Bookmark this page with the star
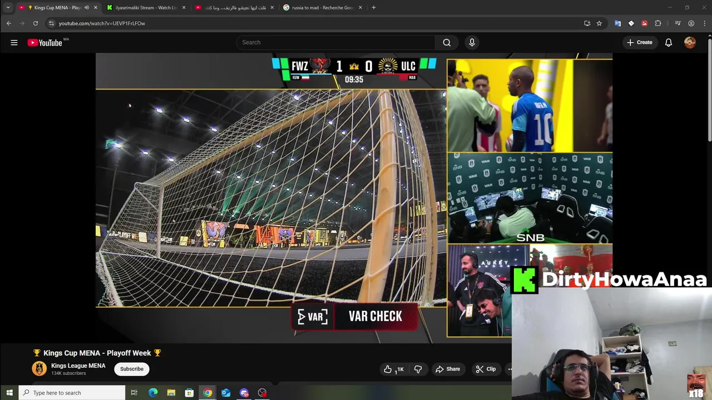Viewport: 712px width, 400px height. coord(599,23)
